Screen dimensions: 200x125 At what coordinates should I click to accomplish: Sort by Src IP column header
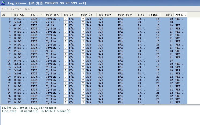click(70, 15)
